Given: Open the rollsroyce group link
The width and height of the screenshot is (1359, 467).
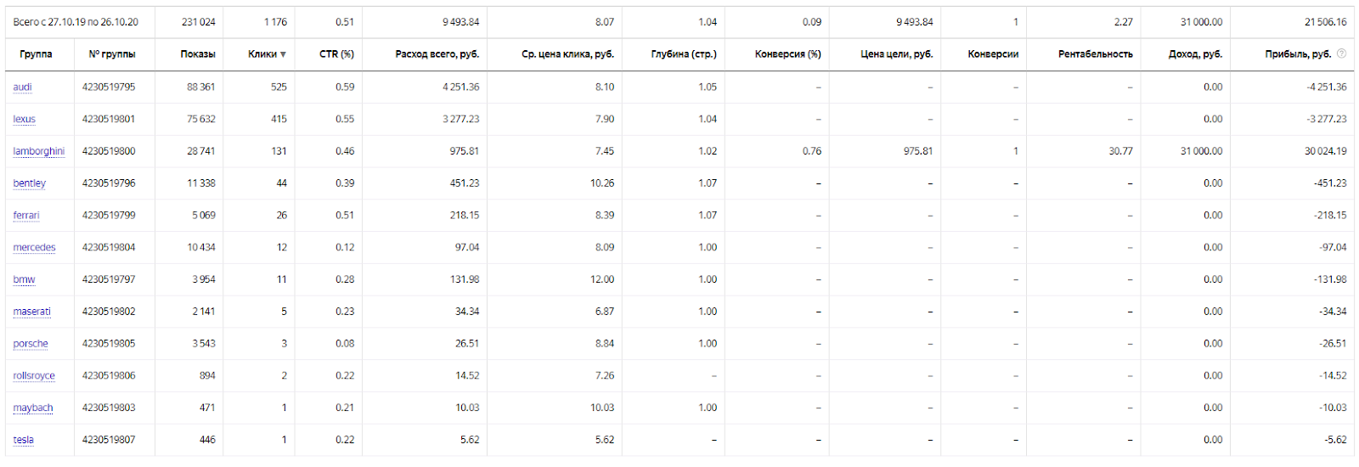Looking at the screenshot, I should 34,375.
